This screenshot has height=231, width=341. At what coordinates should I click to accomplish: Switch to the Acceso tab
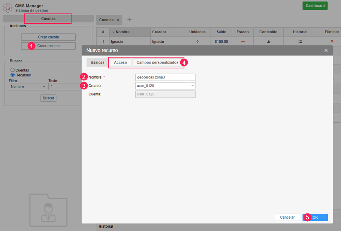120,62
